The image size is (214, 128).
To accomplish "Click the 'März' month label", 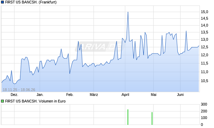I will tap(94, 95).
